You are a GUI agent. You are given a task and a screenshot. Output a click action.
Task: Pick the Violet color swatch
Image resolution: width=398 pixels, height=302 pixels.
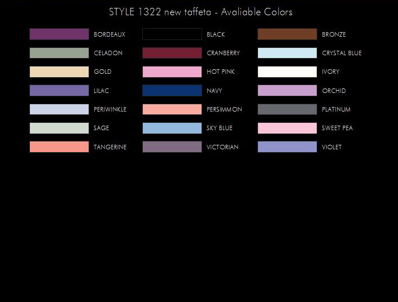pos(287,146)
